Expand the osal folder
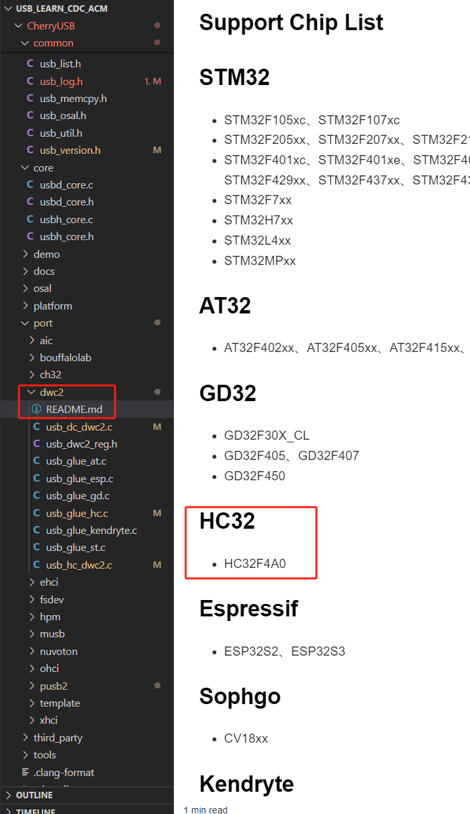 tap(25, 289)
